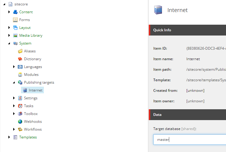
Task: Collapse the System tree node
Action: 9,43
